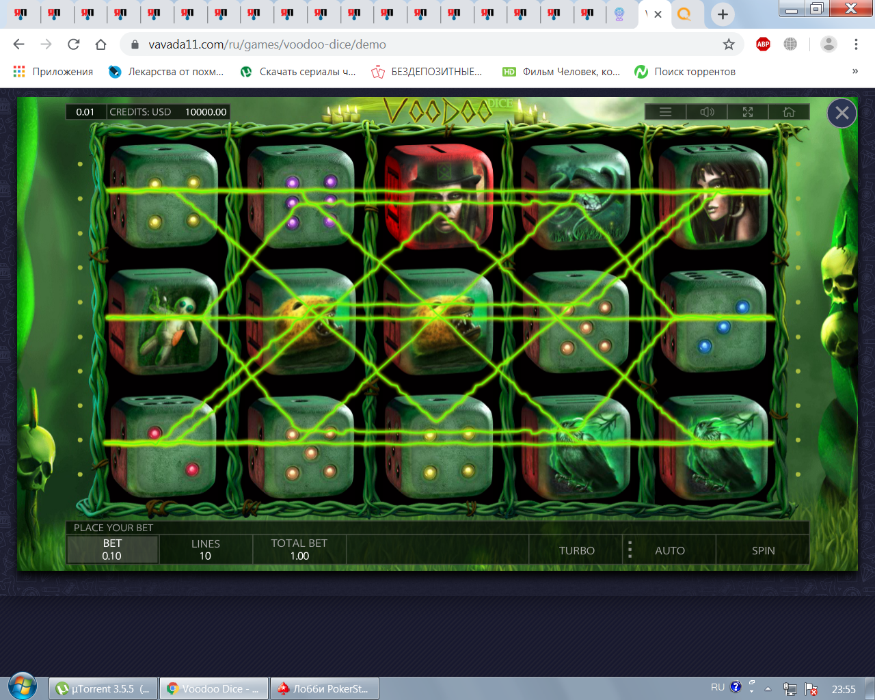
Task: Open Chrome three-dot menu
Action: click(x=856, y=44)
